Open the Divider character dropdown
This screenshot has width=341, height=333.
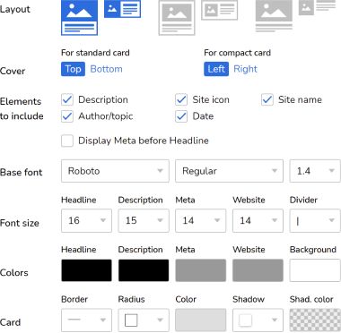[315, 221]
